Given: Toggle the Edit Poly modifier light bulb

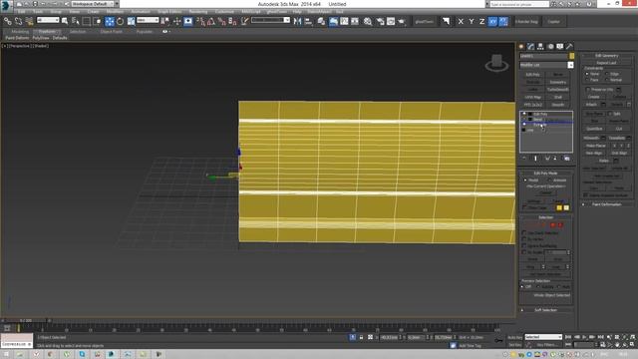Looking at the screenshot, I should click(x=524, y=114).
